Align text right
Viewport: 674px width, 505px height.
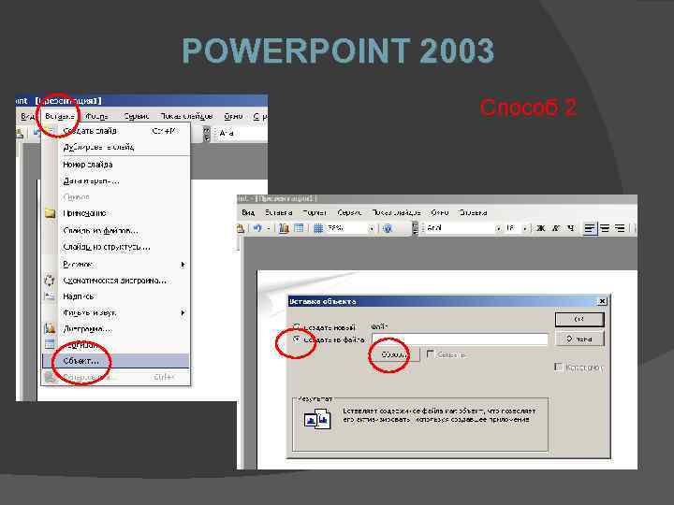pyautogui.click(x=620, y=228)
